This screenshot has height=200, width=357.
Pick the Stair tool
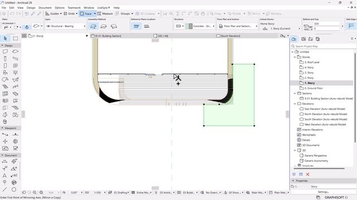(5, 87)
